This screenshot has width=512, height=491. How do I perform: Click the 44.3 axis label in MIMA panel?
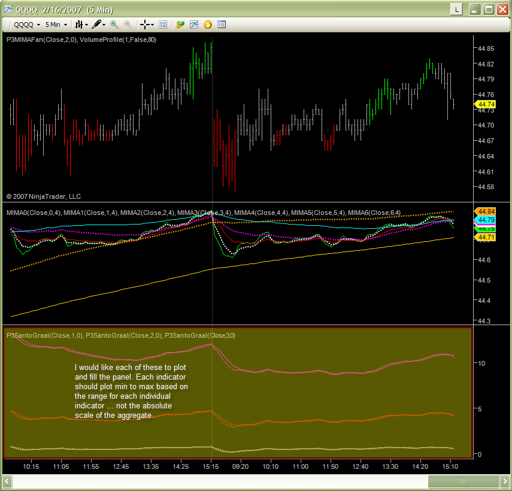tap(484, 321)
